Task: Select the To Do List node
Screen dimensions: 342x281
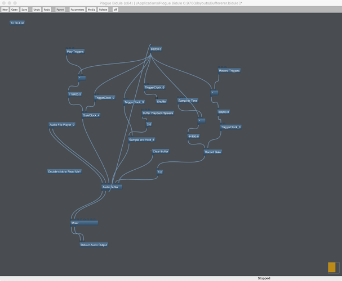Action: pyautogui.click(x=17, y=23)
